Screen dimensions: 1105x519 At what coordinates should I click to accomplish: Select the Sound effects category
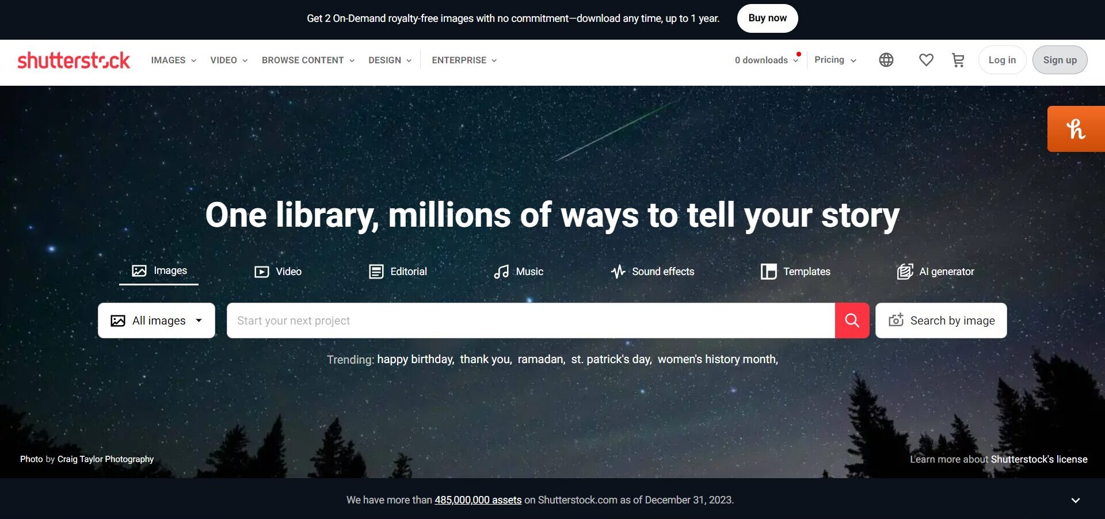653,272
